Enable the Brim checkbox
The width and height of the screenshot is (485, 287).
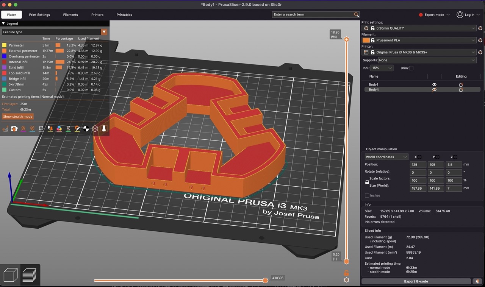tap(411, 68)
